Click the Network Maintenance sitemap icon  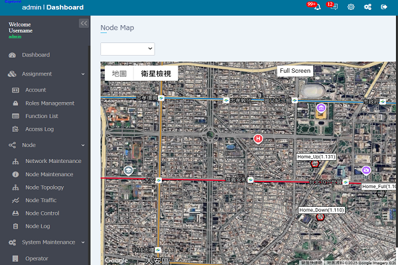coord(15,161)
